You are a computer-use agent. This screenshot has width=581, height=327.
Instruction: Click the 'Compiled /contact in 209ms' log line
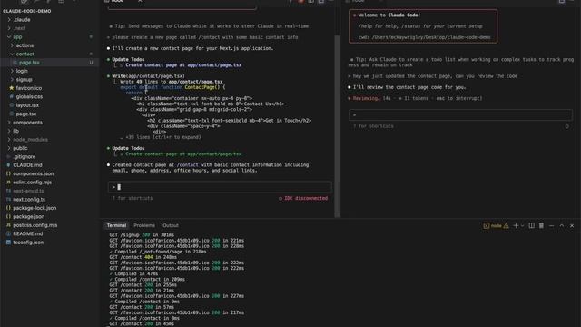147,279
